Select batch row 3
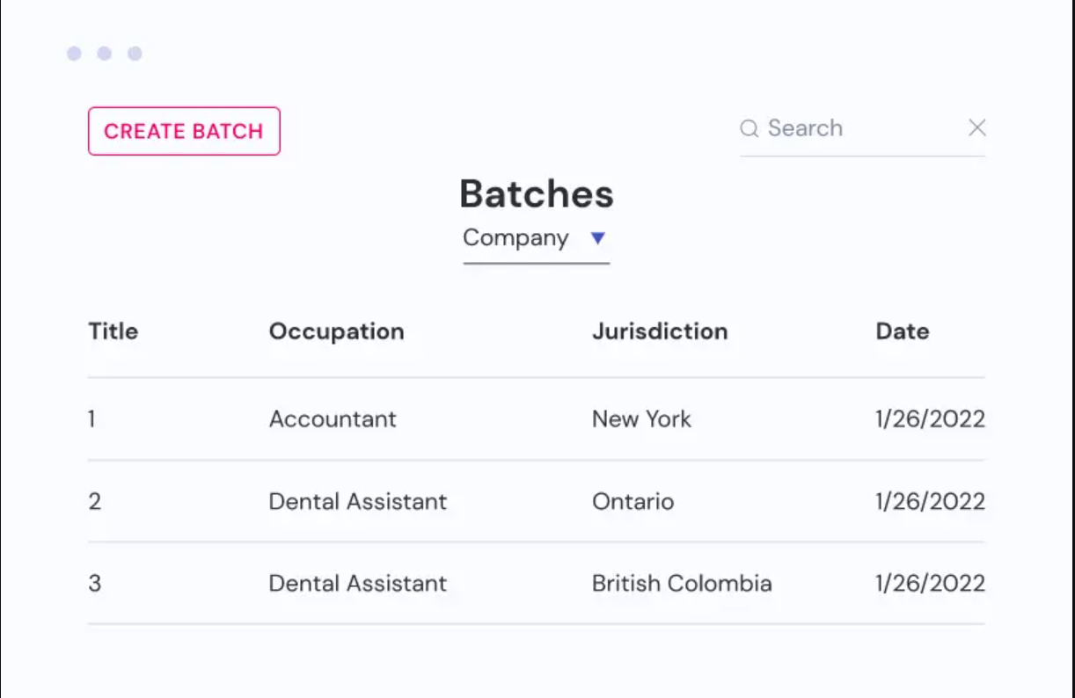The image size is (1075, 698). pos(94,583)
